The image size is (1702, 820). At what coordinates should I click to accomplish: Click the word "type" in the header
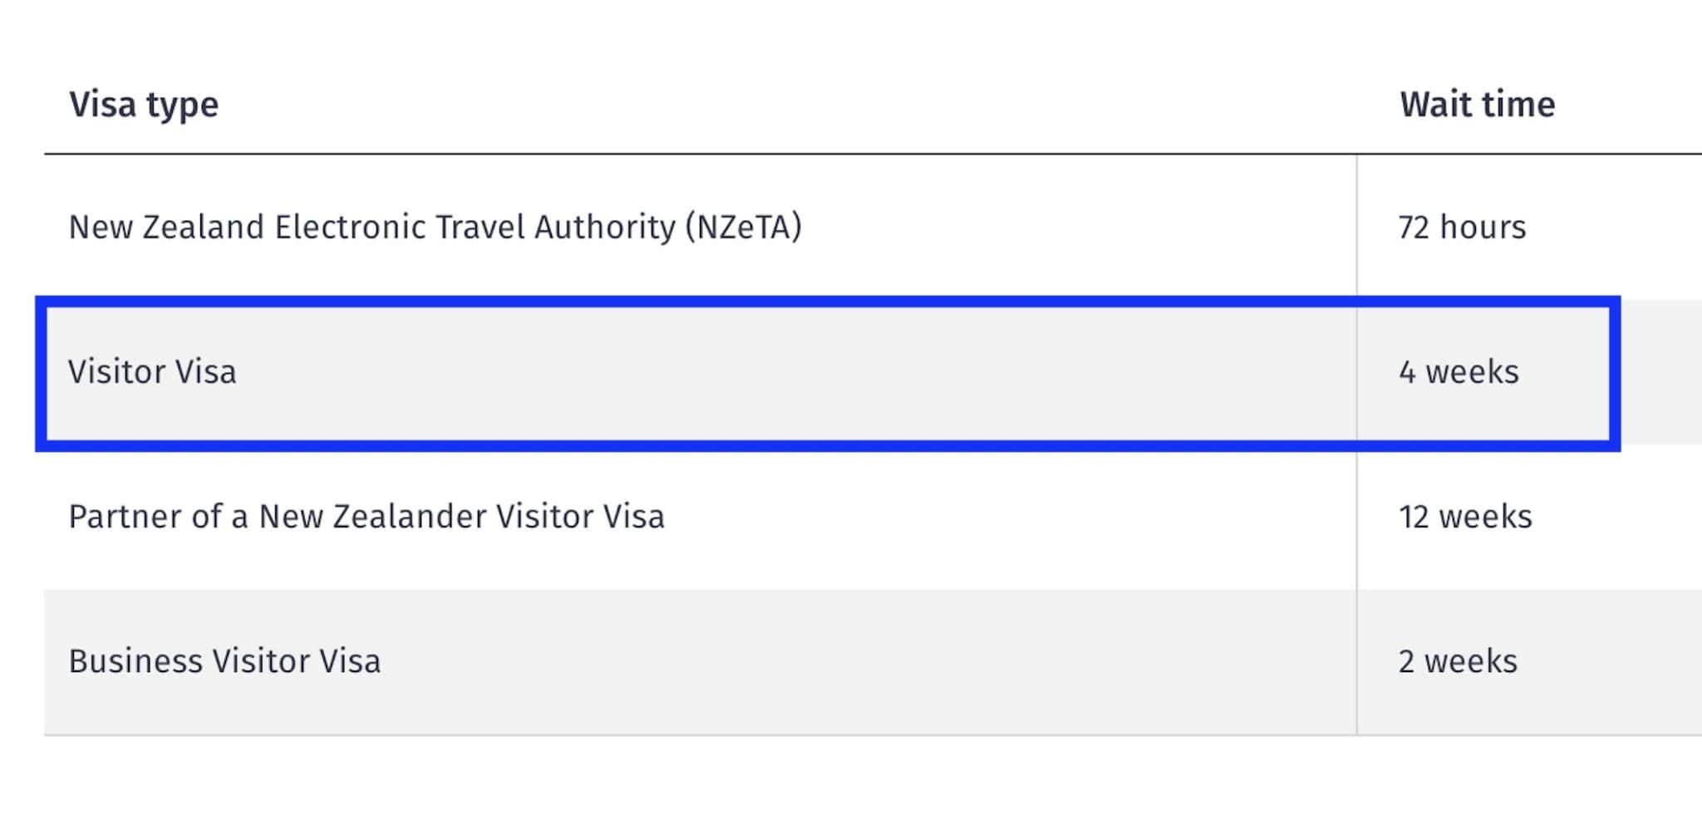(x=182, y=106)
